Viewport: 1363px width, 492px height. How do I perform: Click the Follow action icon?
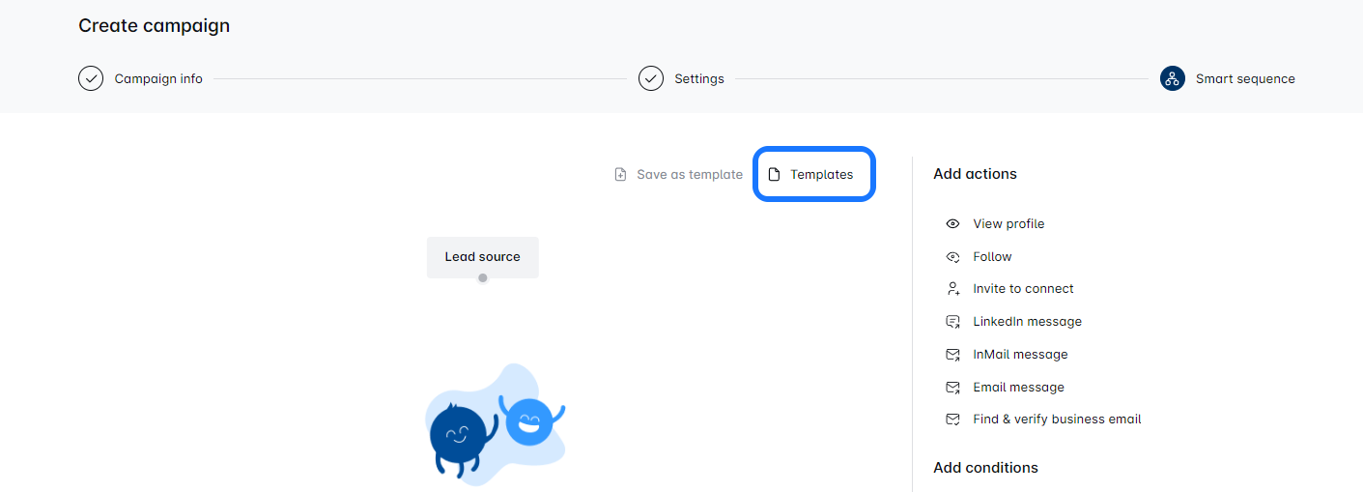point(952,257)
